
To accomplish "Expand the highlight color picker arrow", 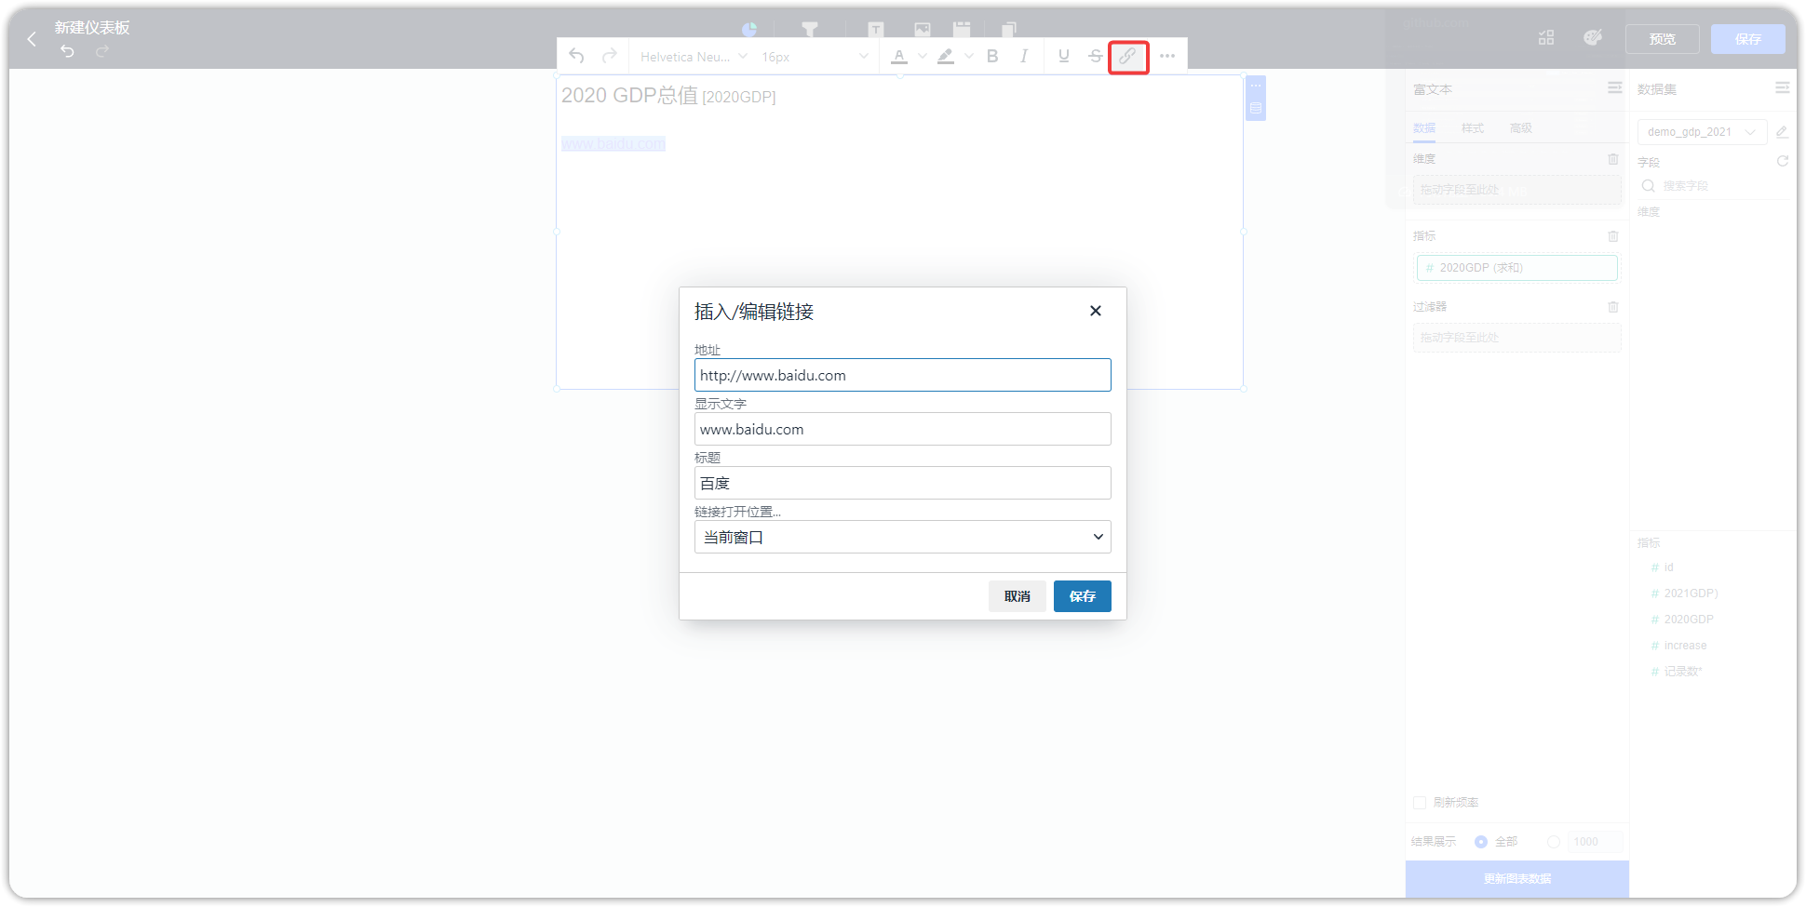I will [x=969, y=56].
